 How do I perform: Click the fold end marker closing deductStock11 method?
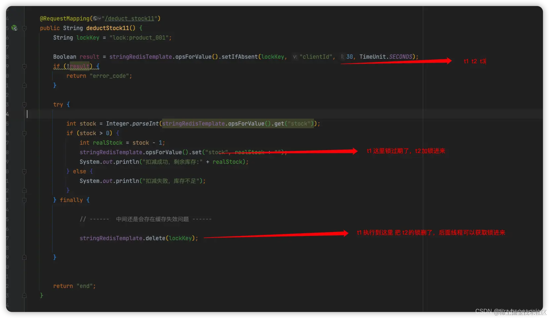tap(24, 296)
